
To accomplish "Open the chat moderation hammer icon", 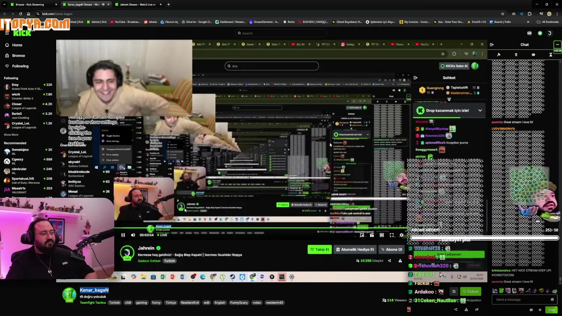I will [499, 55].
